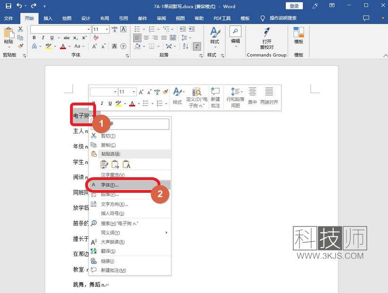Open the mini toolbar font size dropdown
This screenshot has height=293, width=388.
(x=133, y=92)
